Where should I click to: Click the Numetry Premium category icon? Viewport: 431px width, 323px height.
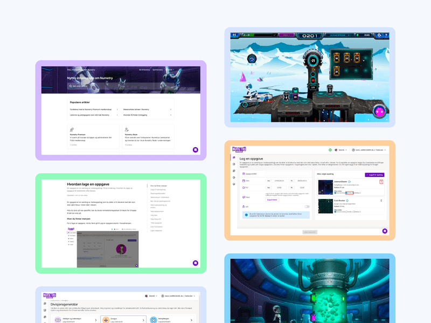click(x=72, y=129)
